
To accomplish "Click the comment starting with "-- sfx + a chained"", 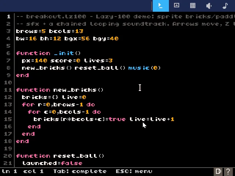I will (x=126, y=24).
